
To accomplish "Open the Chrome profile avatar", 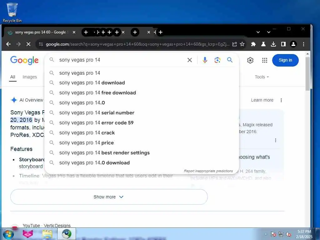I will tap(293, 44).
